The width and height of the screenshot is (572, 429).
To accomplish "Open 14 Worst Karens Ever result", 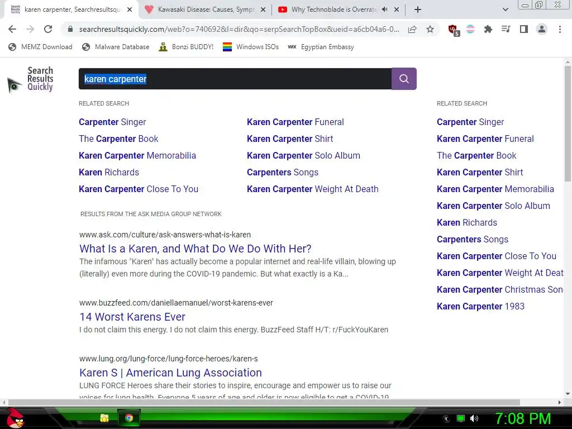I will coord(132,317).
